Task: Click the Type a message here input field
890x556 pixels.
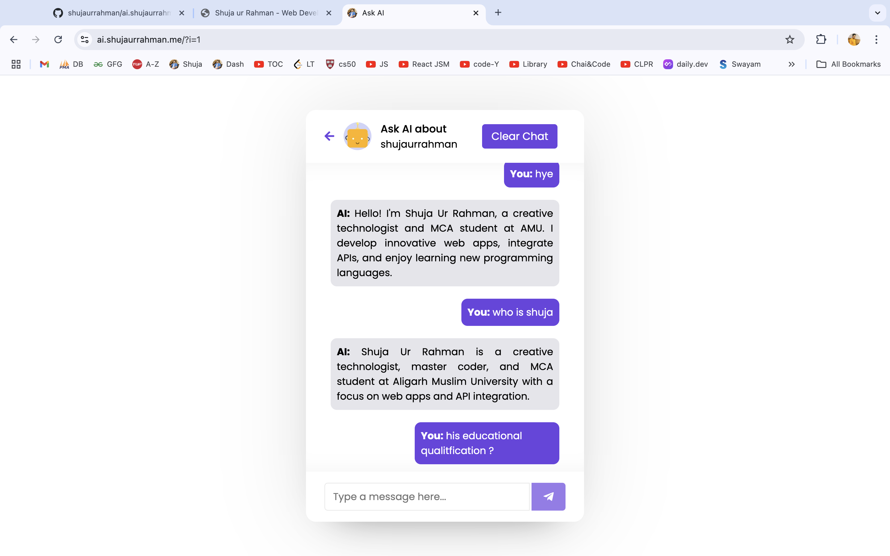Action: pyautogui.click(x=426, y=496)
